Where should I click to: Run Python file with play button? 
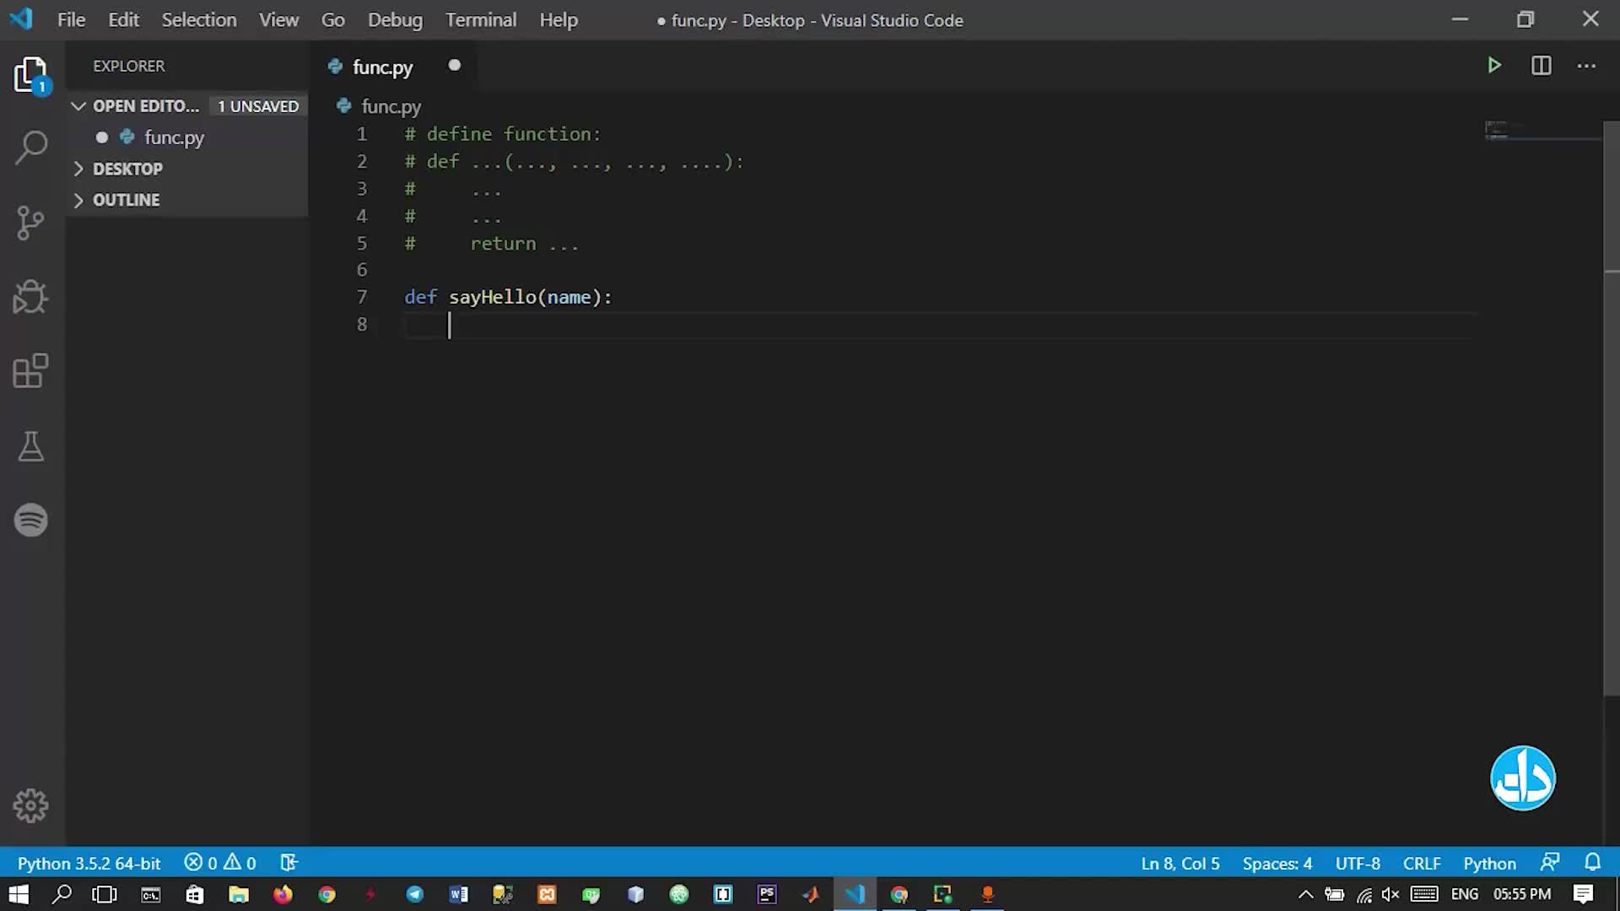(x=1493, y=66)
